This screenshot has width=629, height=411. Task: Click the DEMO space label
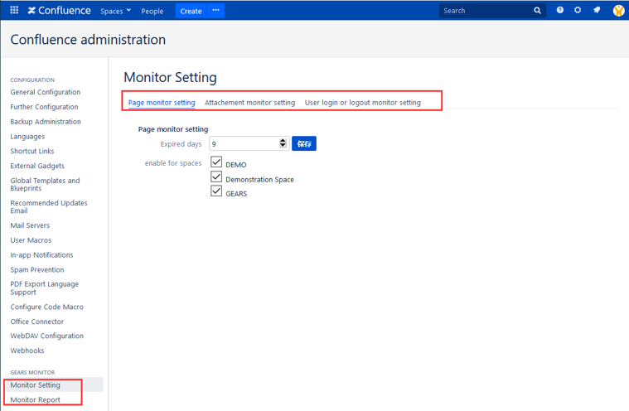(x=236, y=165)
